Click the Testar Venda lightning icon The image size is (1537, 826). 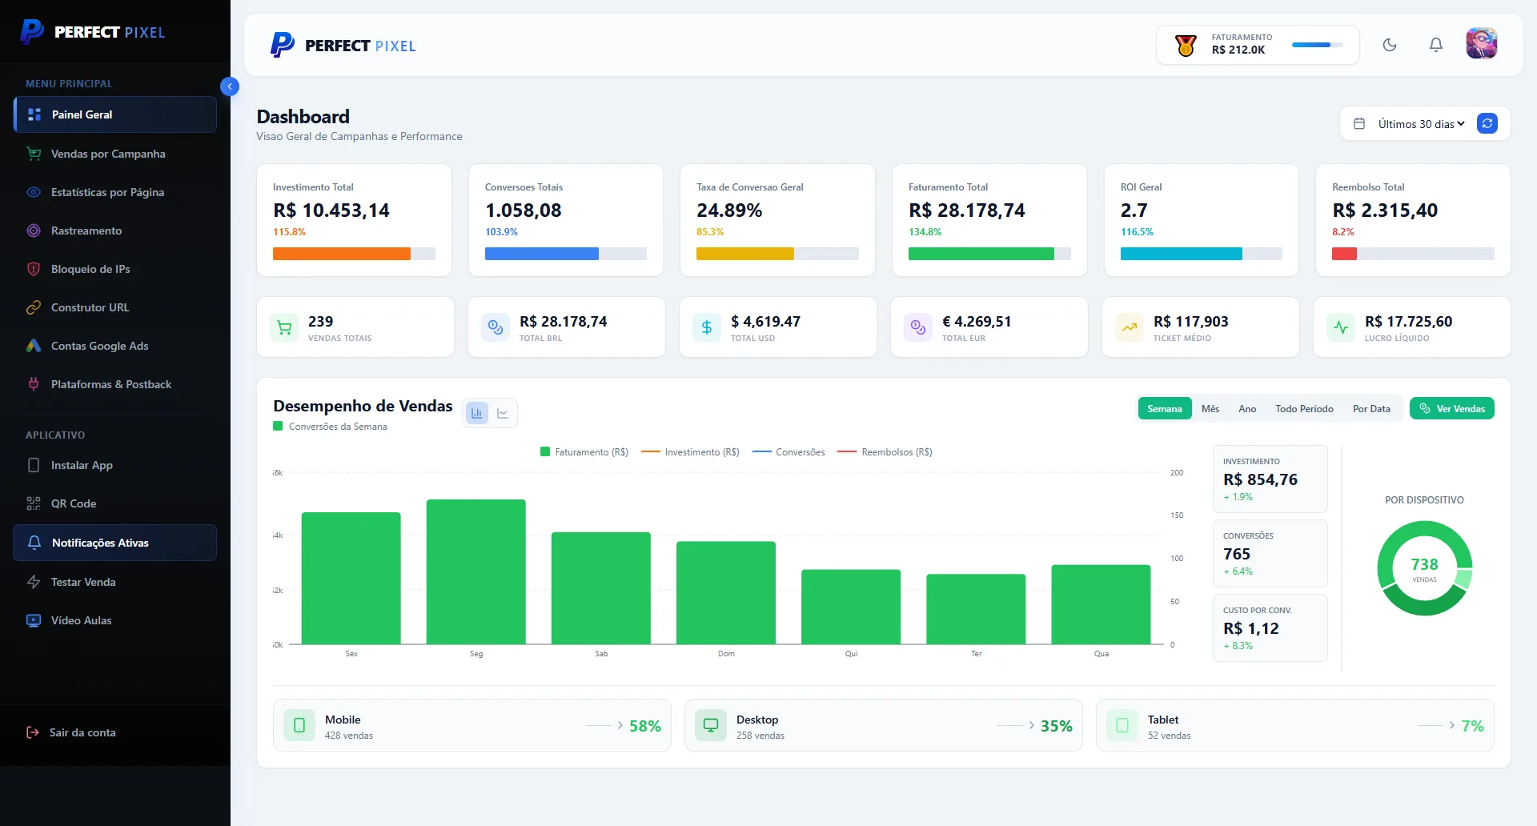tap(34, 582)
